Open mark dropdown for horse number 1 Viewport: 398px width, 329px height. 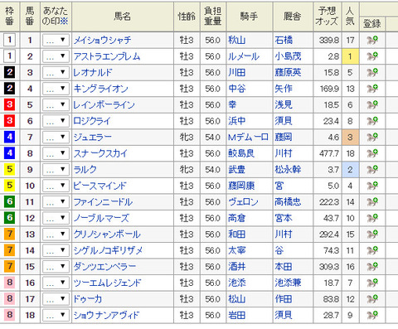point(56,41)
